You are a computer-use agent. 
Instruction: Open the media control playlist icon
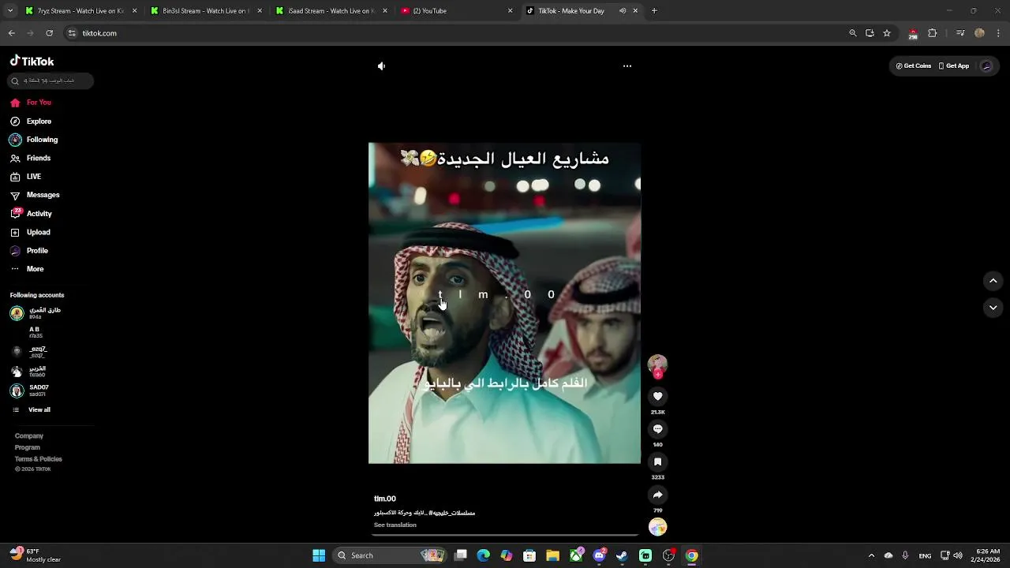(x=960, y=33)
